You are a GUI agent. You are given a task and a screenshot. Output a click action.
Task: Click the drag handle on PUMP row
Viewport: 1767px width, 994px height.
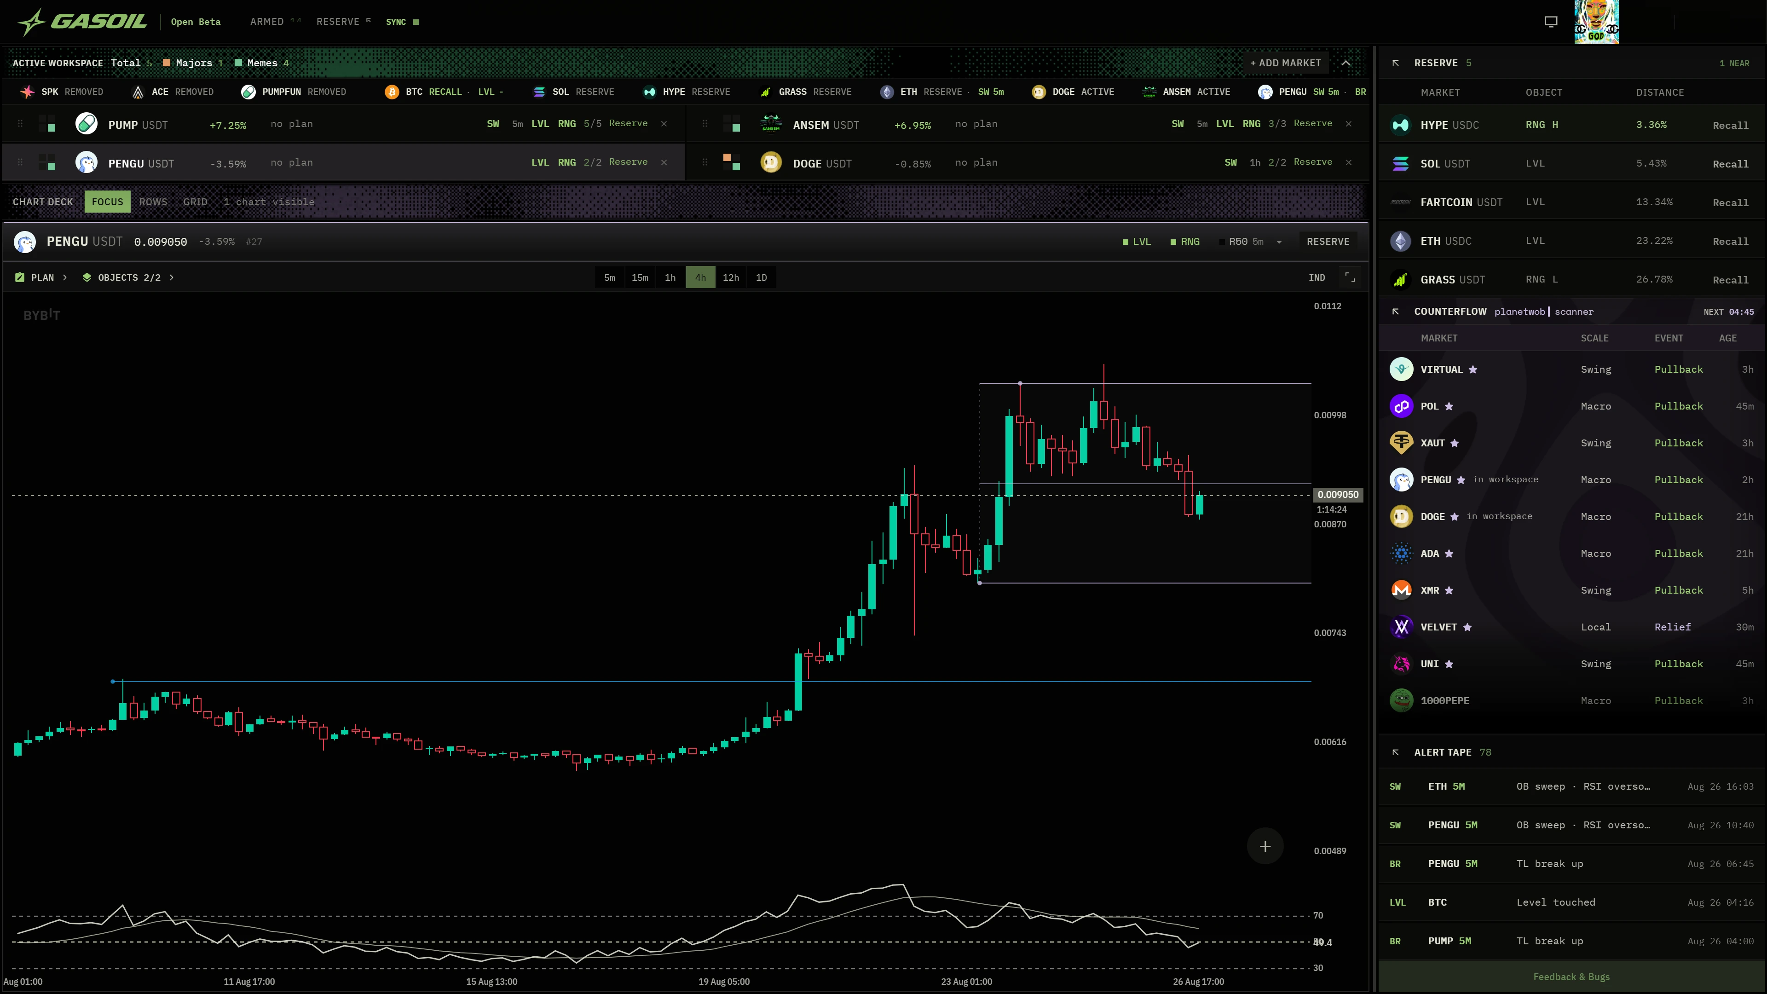point(20,123)
